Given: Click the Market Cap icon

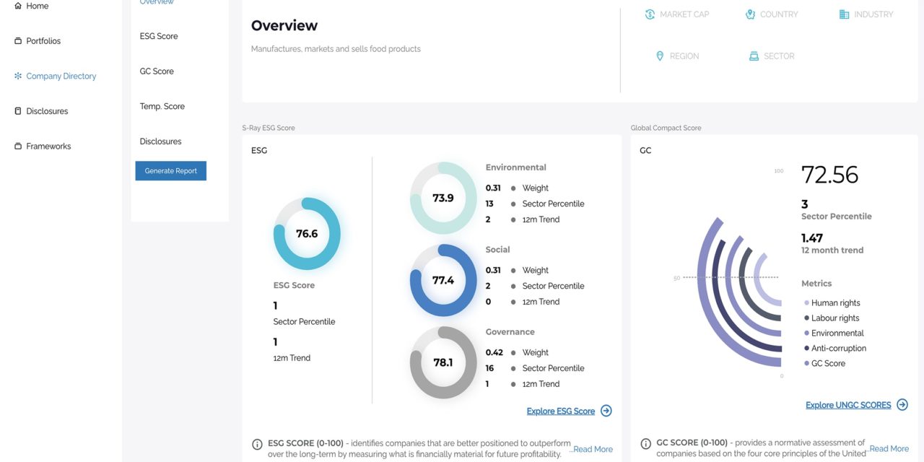Looking at the screenshot, I should click(650, 14).
